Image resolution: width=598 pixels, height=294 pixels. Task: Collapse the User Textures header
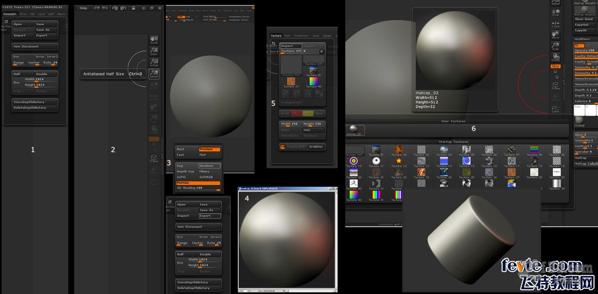click(x=454, y=121)
